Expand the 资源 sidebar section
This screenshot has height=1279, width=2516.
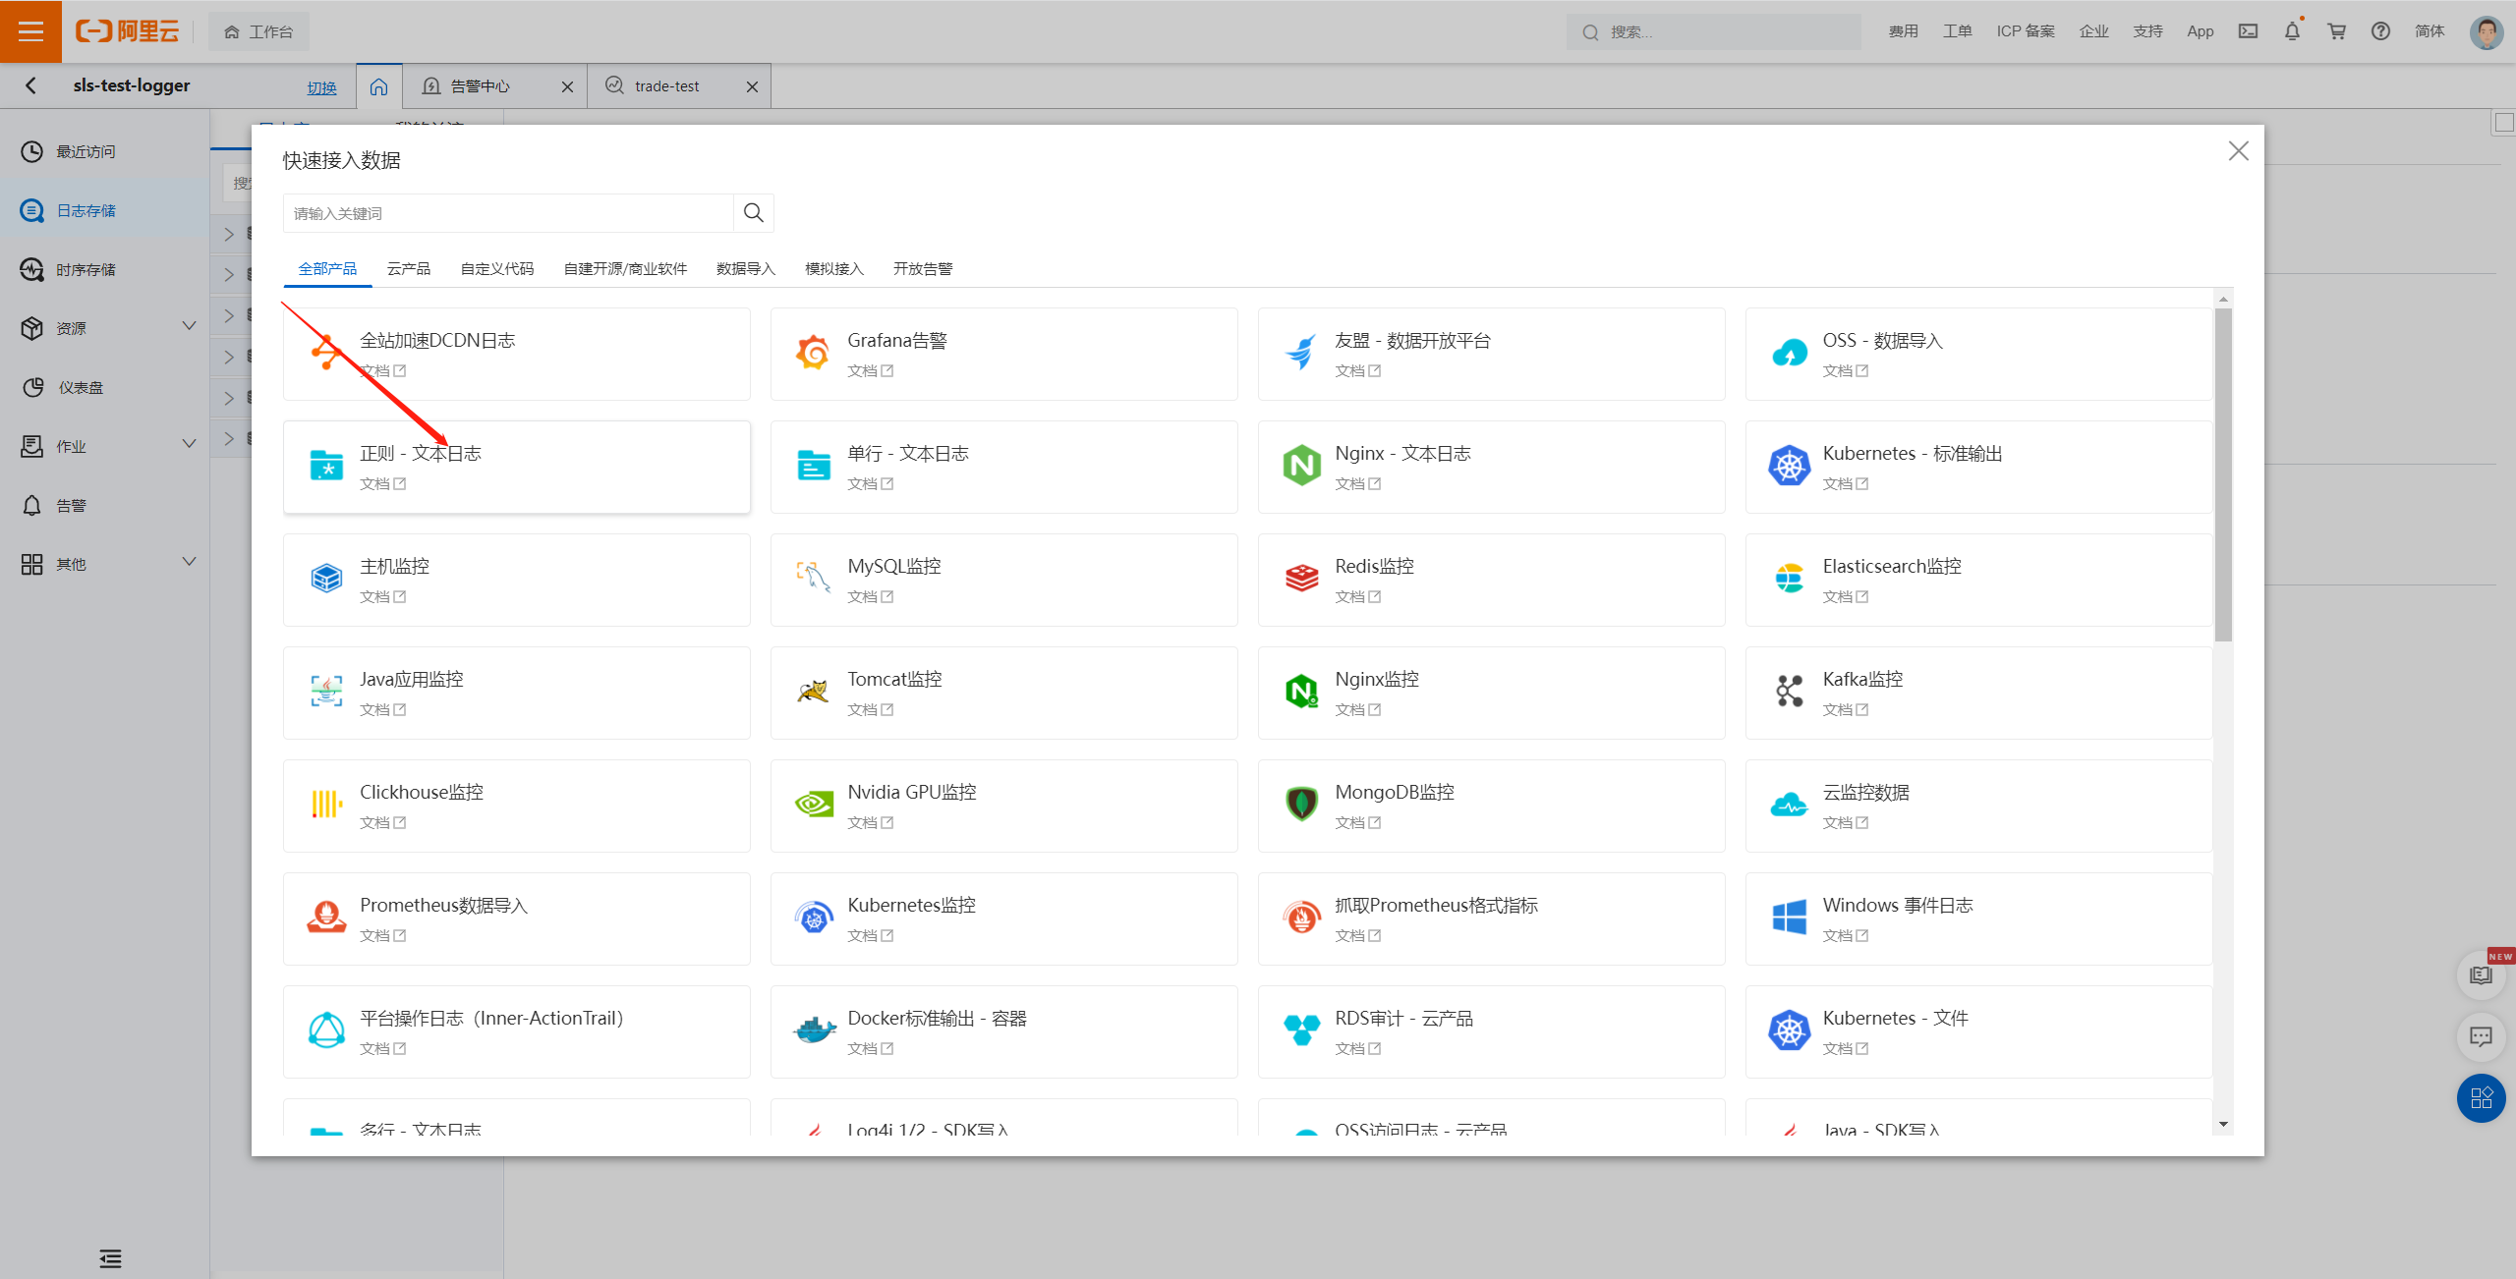[190, 326]
